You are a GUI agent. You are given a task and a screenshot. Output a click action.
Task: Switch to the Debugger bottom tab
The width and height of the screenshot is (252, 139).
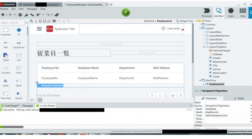[x=27, y=105]
